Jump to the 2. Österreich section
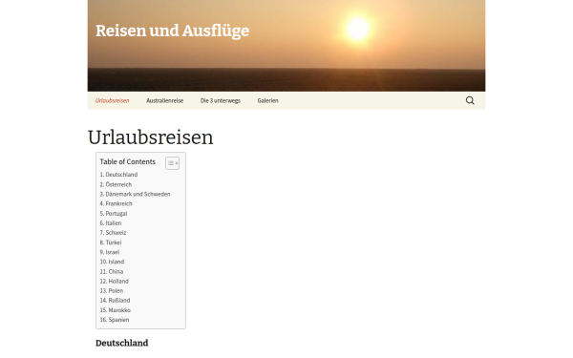This screenshot has width=573, height=358. pos(116,184)
